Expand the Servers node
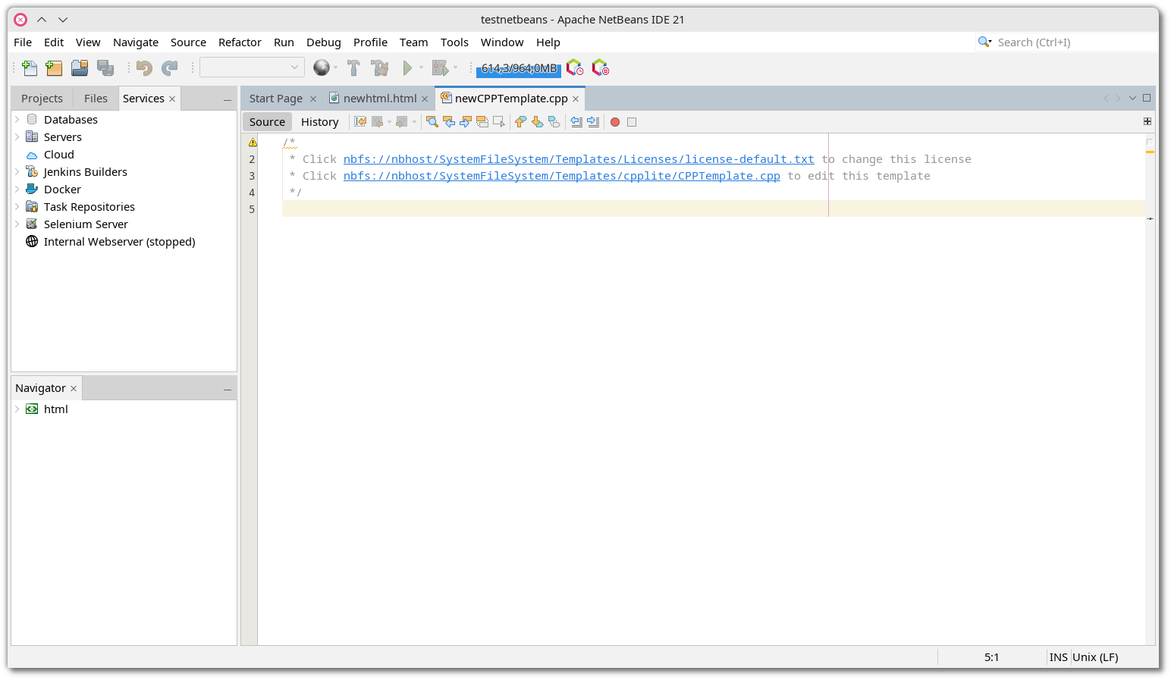The height and width of the screenshot is (680, 1171). tap(17, 137)
